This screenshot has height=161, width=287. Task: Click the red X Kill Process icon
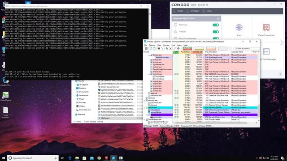coord(170,49)
